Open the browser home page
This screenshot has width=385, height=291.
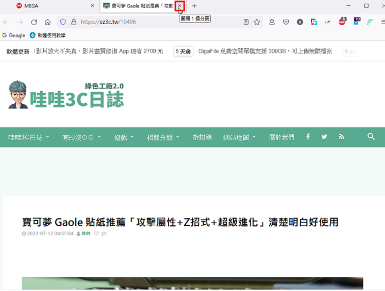pos(48,22)
